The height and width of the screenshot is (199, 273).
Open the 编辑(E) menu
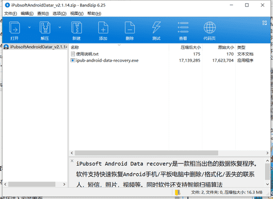tap(27, 13)
